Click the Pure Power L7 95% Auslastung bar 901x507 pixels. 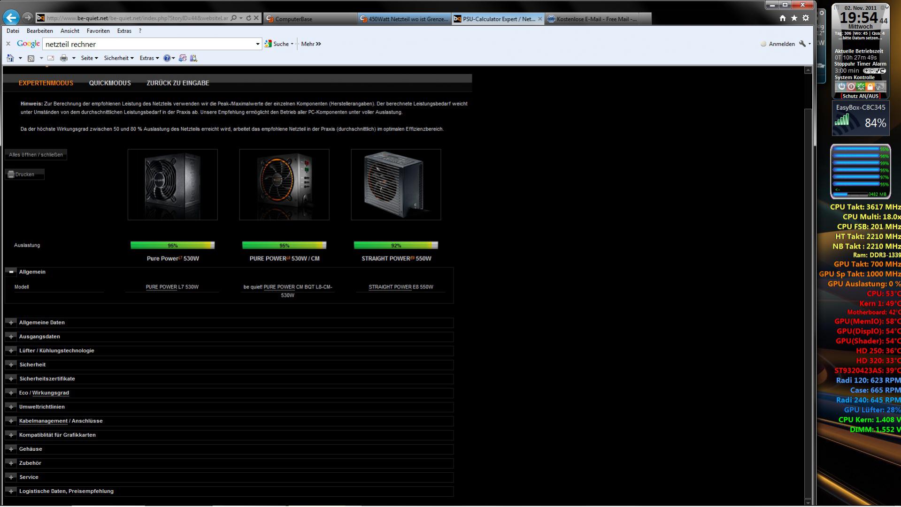coord(172,245)
